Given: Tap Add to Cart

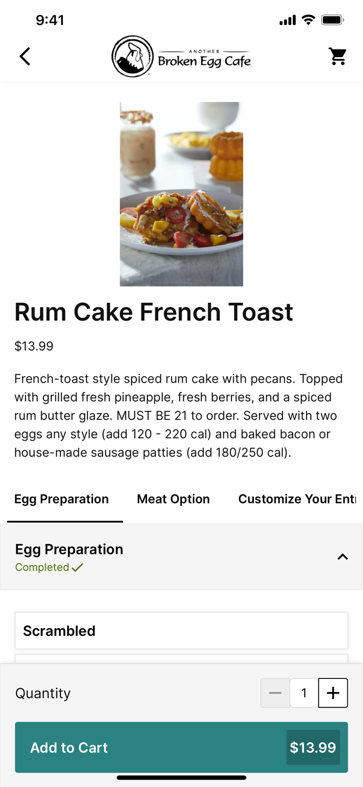Looking at the screenshot, I should click(69, 747).
